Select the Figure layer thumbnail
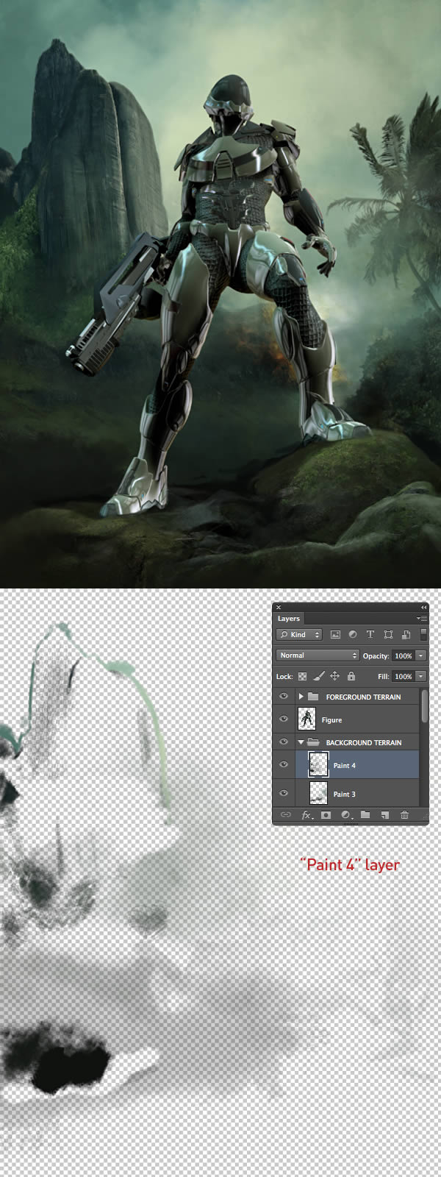This screenshot has width=441, height=1177. [x=306, y=719]
